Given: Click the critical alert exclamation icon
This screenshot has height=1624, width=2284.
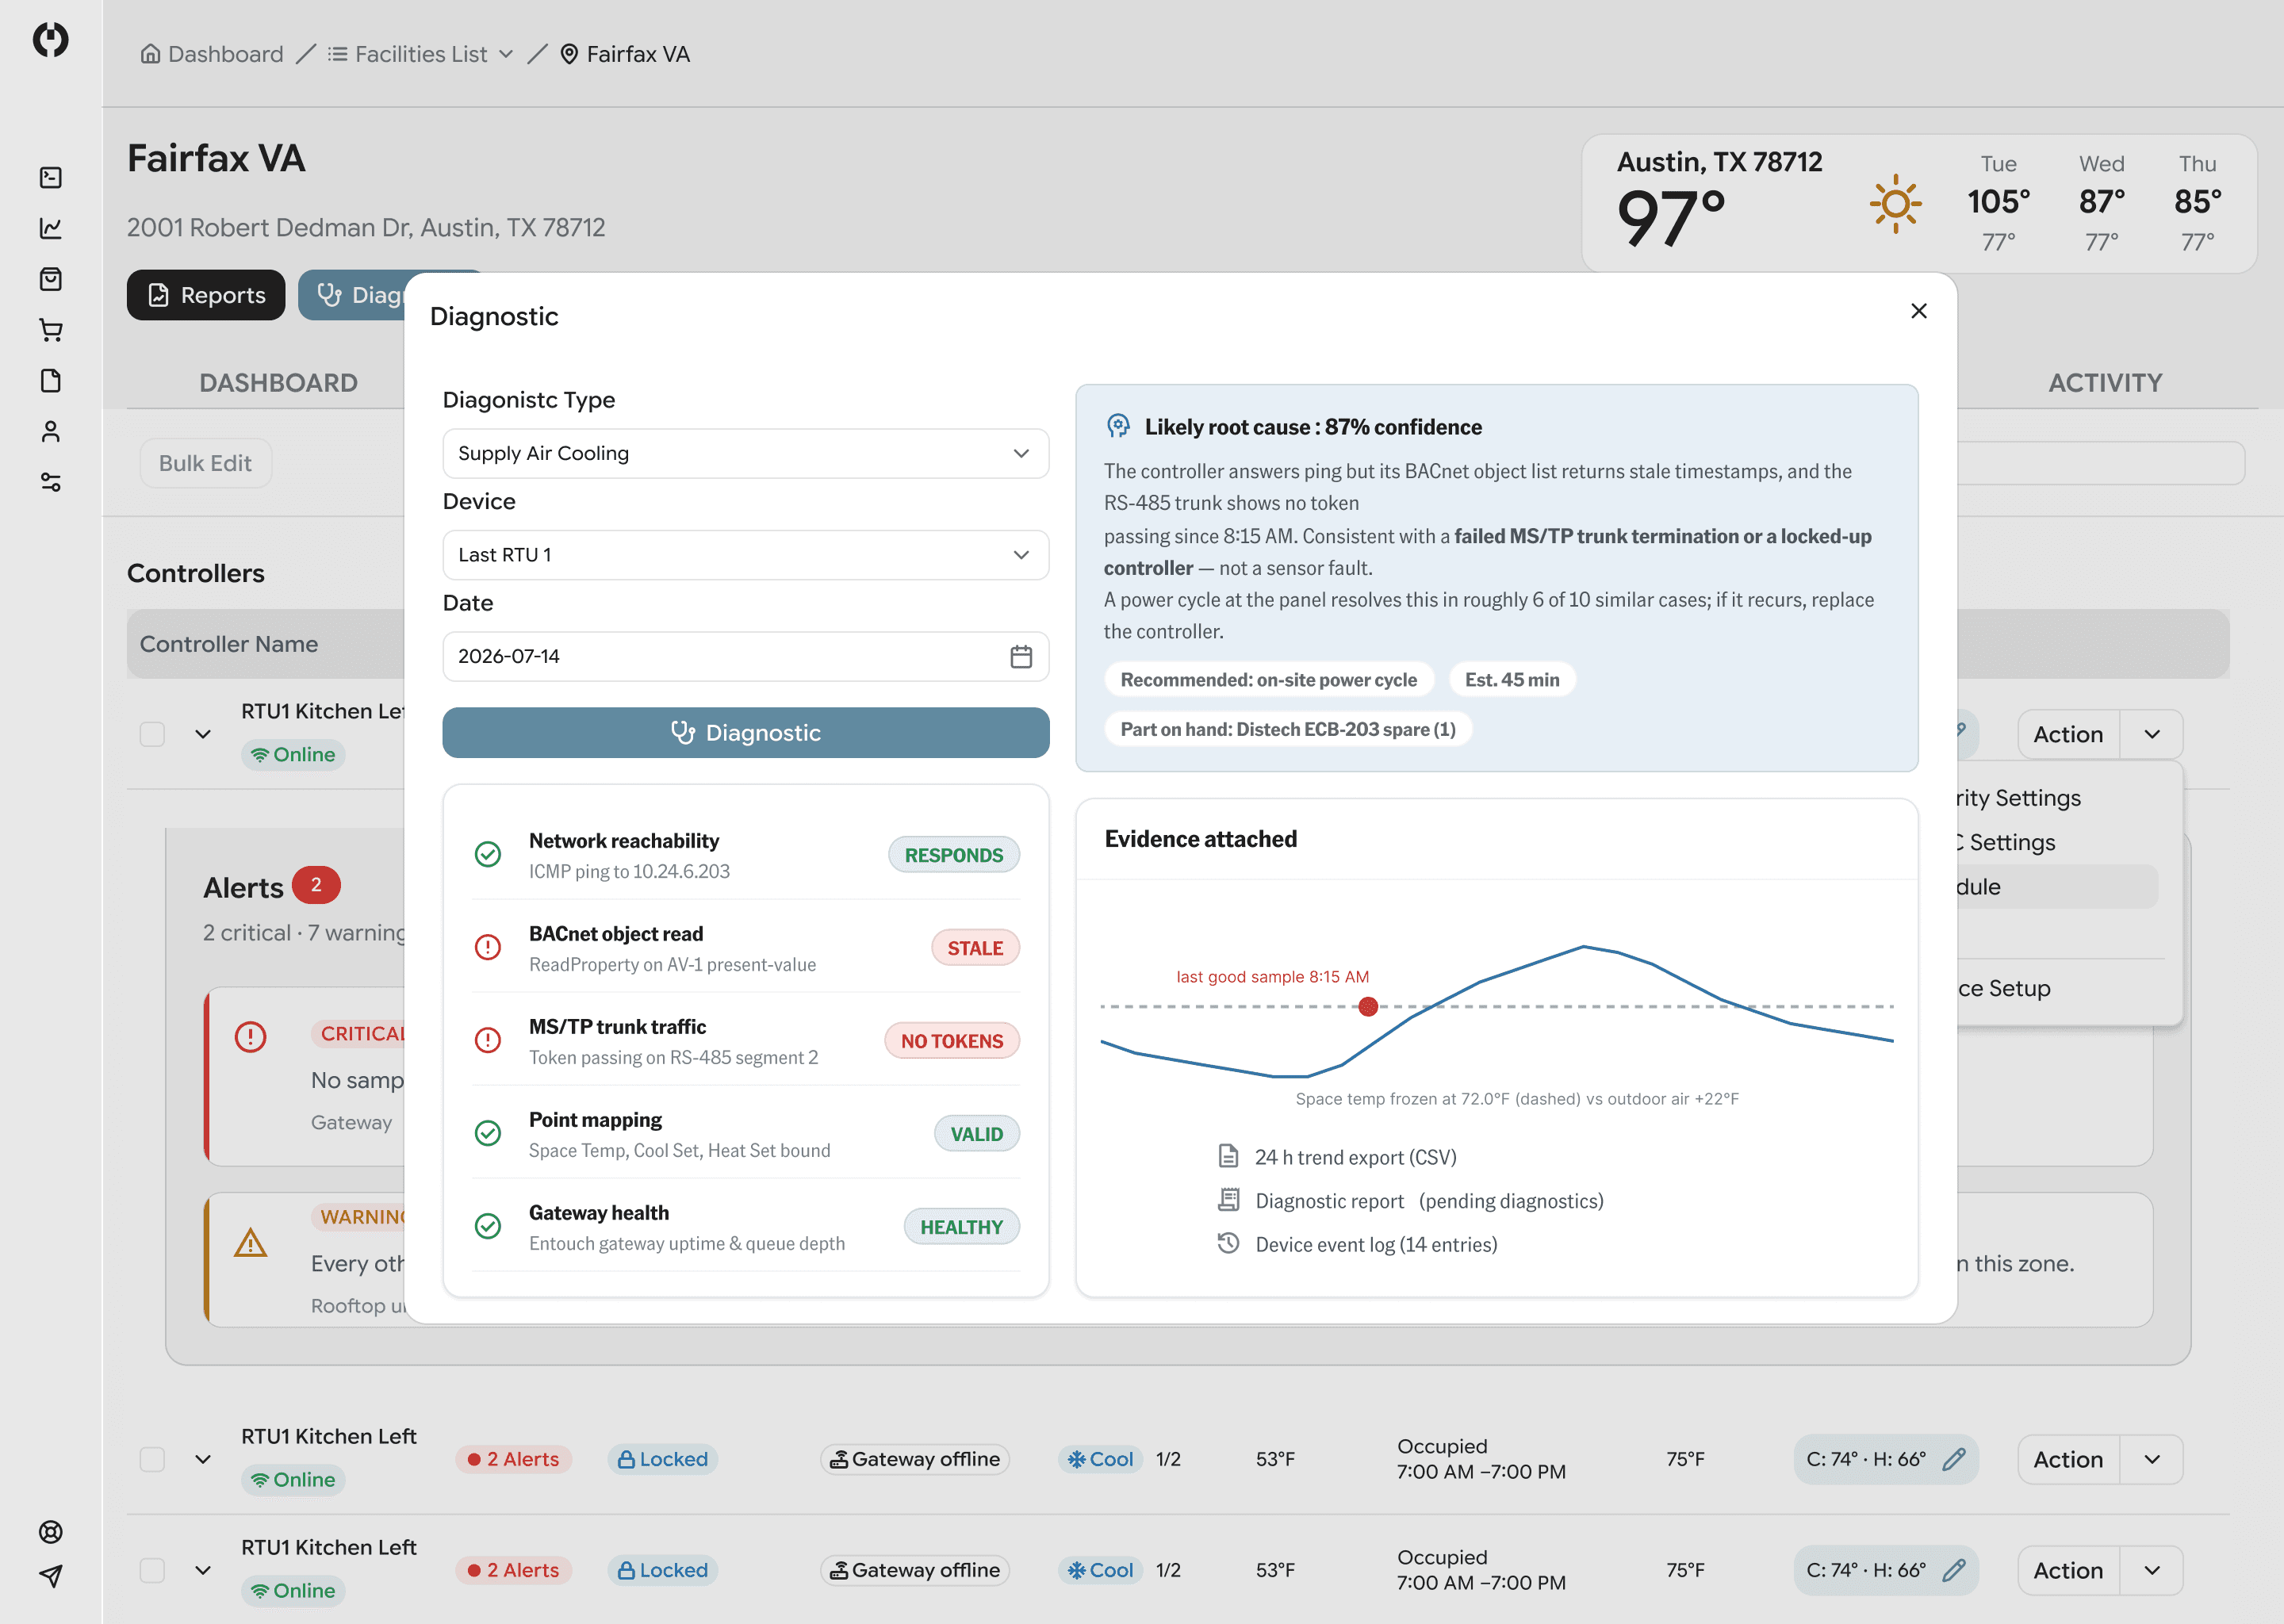Looking at the screenshot, I should (x=250, y=1036).
